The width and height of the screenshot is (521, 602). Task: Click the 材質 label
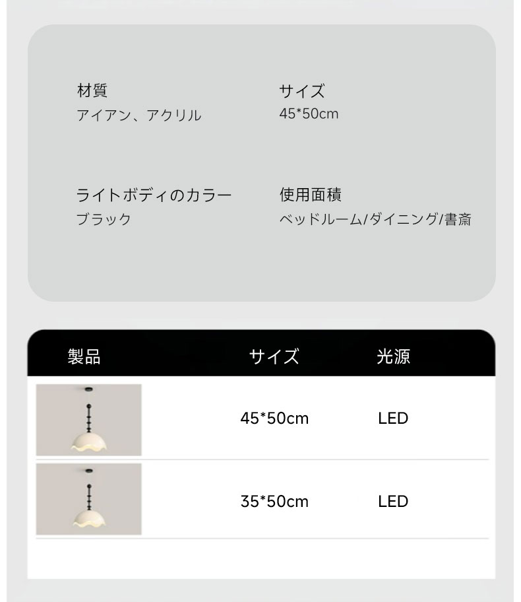pyautogui.click(x=92, y=90)
